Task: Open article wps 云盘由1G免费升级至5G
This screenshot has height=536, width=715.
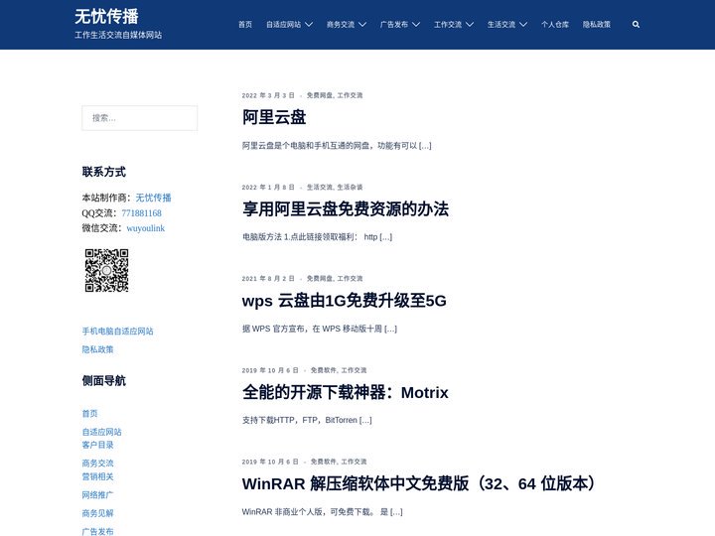Action: [345, 301]
